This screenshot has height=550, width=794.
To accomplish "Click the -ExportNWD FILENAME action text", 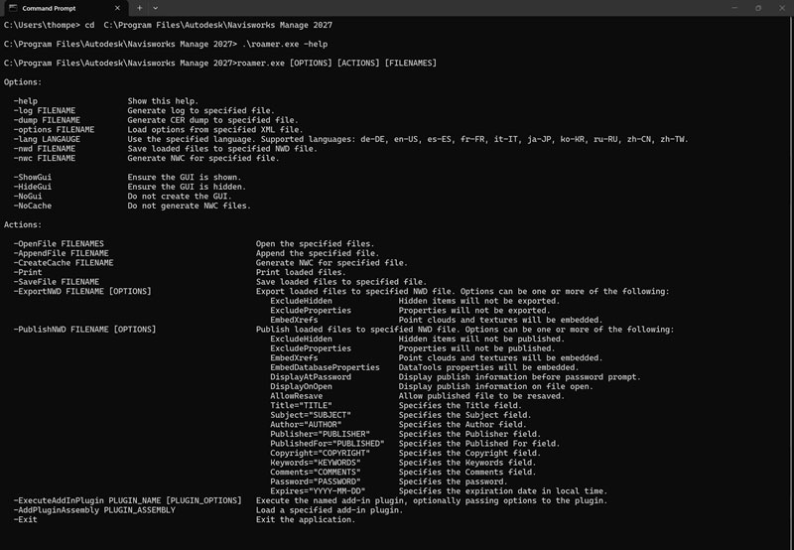I will pyautogui.click(x=83, y=291).
